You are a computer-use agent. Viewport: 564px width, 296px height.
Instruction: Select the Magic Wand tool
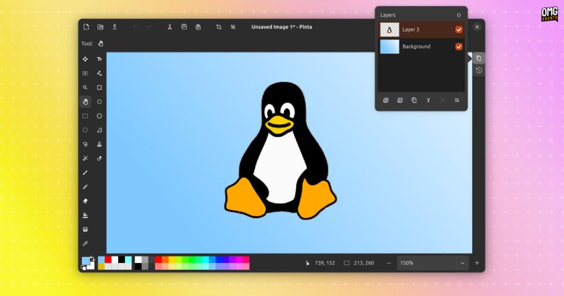[x=85, y=158]
